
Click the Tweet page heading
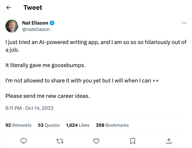(x=33, y=8)
